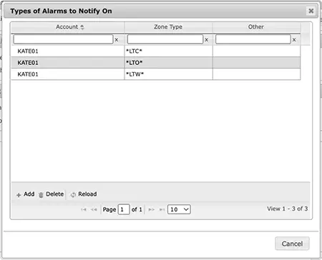Clear the Zone Type filter with x

pyautogui.click(x=207, y=40)
